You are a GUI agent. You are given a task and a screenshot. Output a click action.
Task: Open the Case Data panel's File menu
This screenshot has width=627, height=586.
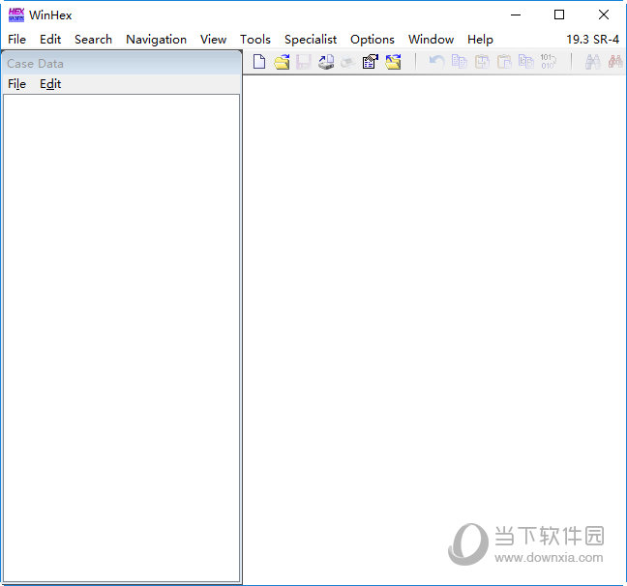coord(16,84)
